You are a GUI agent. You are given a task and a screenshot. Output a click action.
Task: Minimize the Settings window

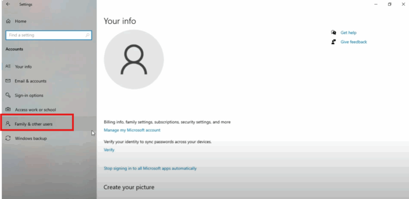pos(376,4)
